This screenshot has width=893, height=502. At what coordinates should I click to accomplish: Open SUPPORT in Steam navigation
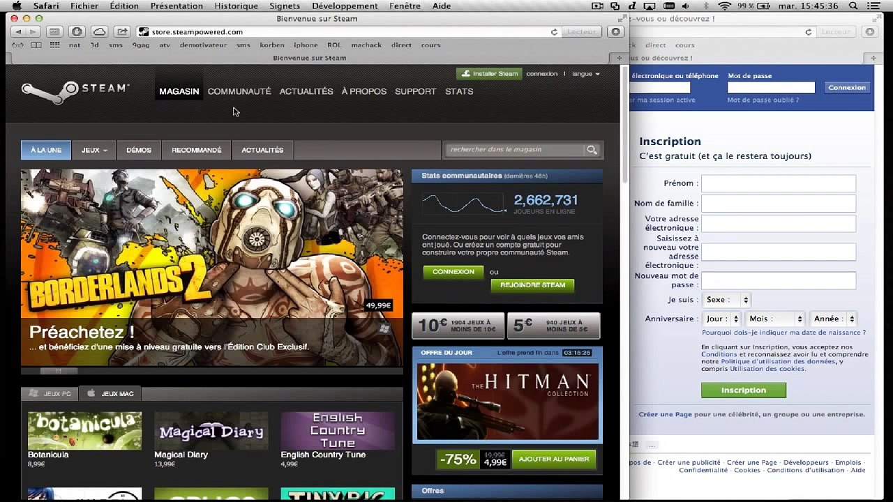coord(415,91)
